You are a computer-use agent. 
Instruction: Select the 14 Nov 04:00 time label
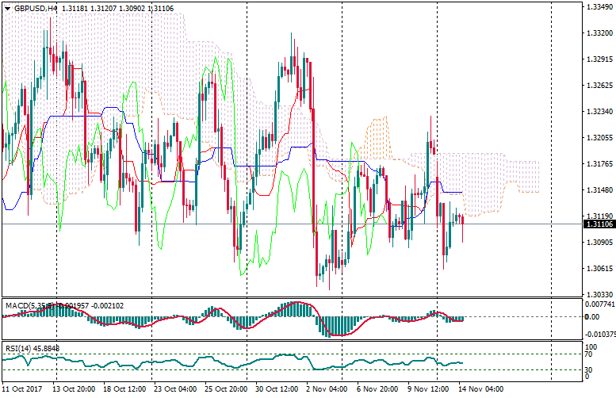pyautogui.click(x=483, y=390)
